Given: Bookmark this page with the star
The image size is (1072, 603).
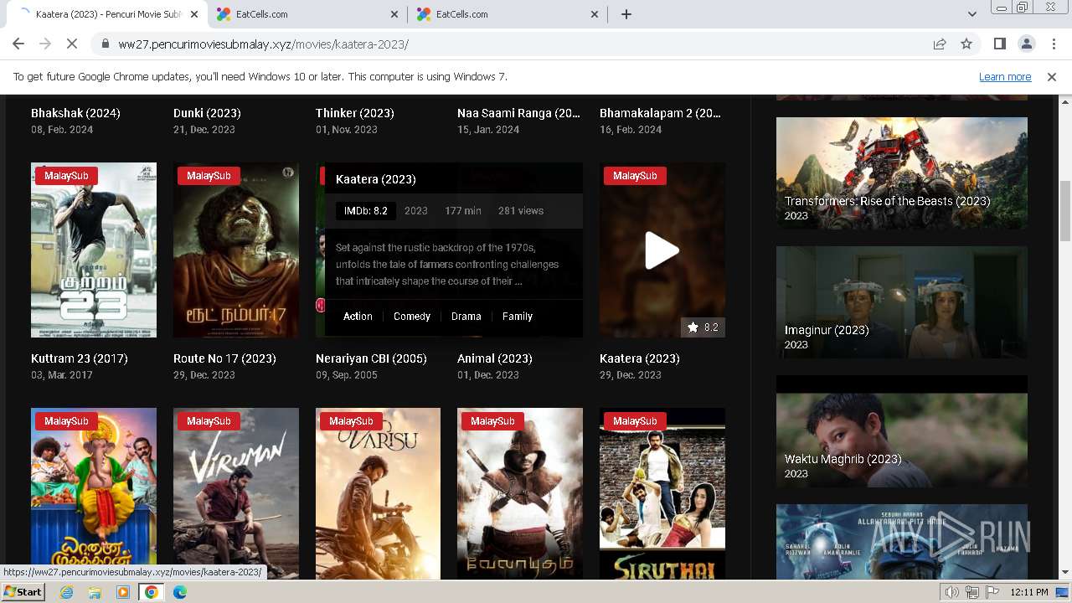Looking at the screenshot, I should [x=966, y=44].
